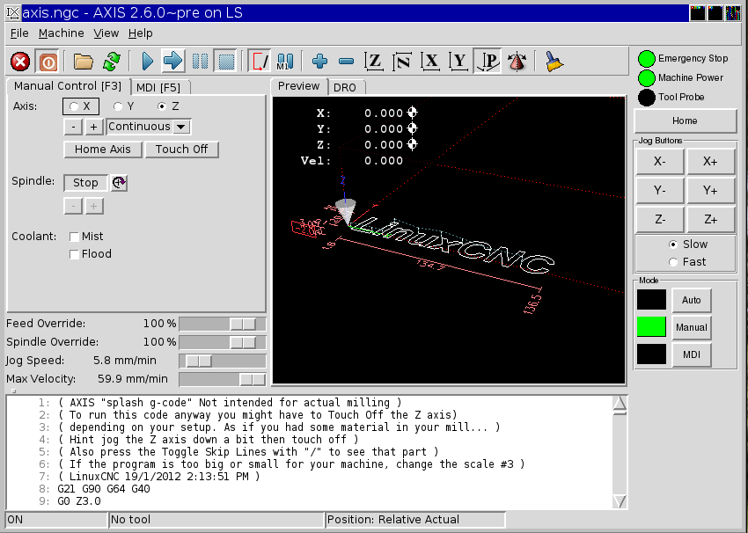Open the View menu

(106, 33)
